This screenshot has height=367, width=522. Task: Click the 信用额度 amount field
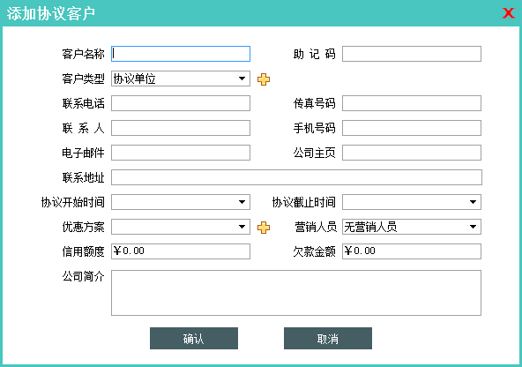click(181, 251)
